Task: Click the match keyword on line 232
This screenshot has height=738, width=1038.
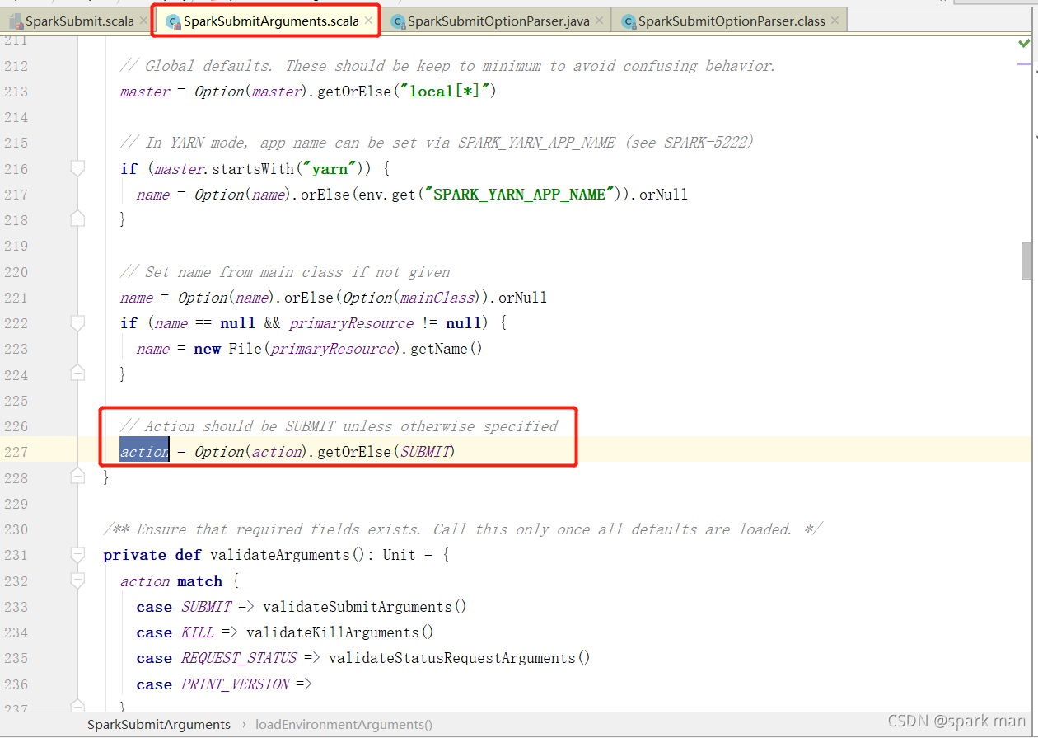Action: pyautogui.click(x=200, y=581)
